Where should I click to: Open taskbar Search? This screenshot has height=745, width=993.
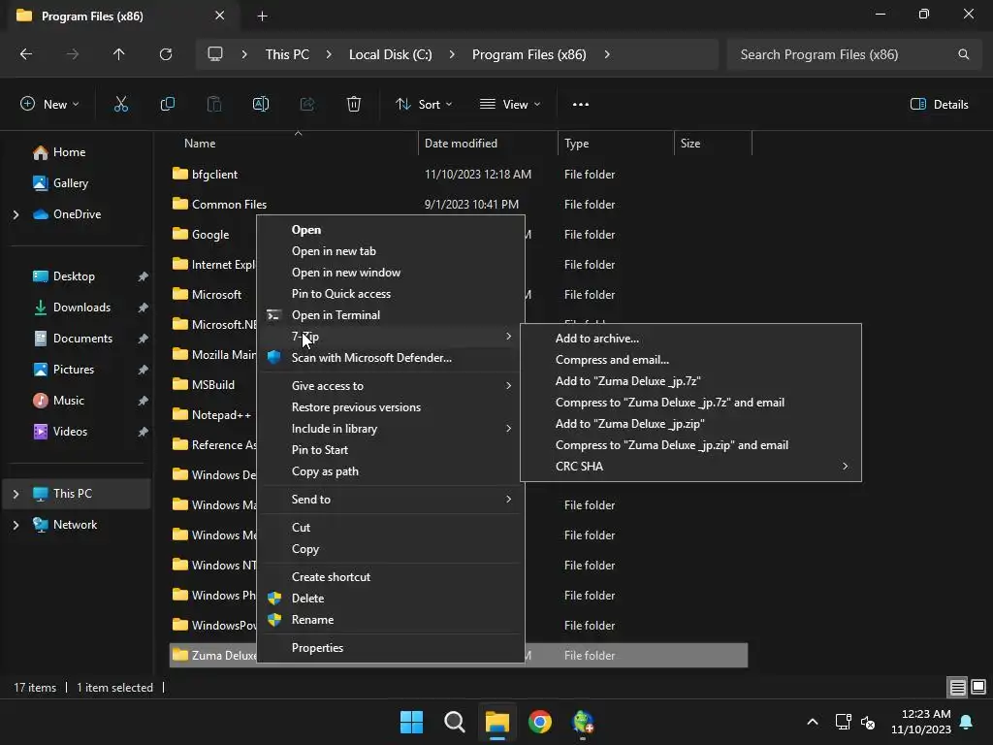click(x=455, y=722)
